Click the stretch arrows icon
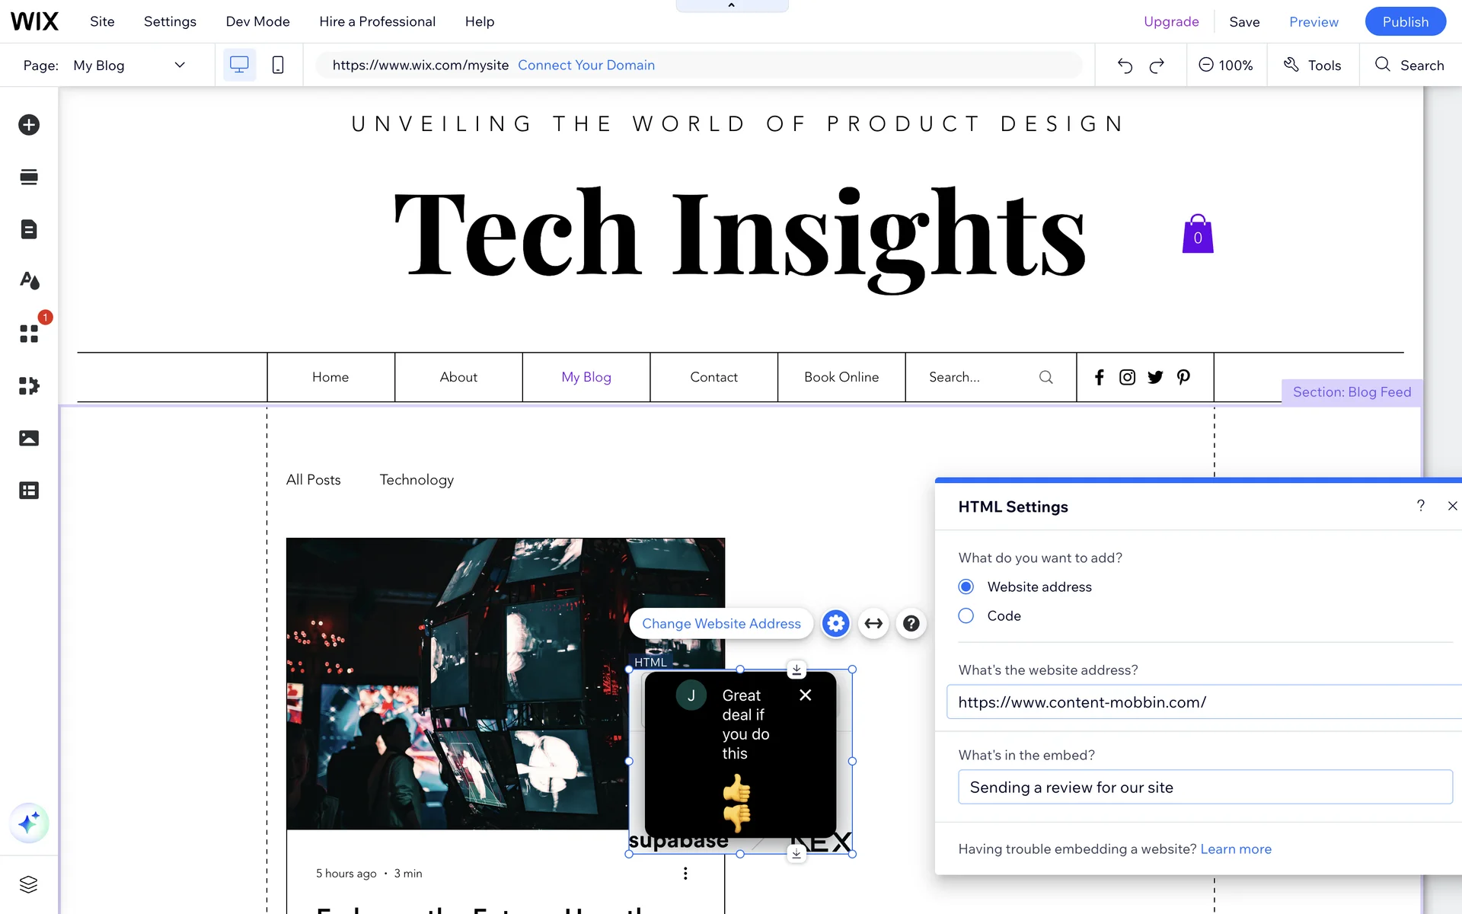Screen dimensions: 1462x914 [873, 624]
